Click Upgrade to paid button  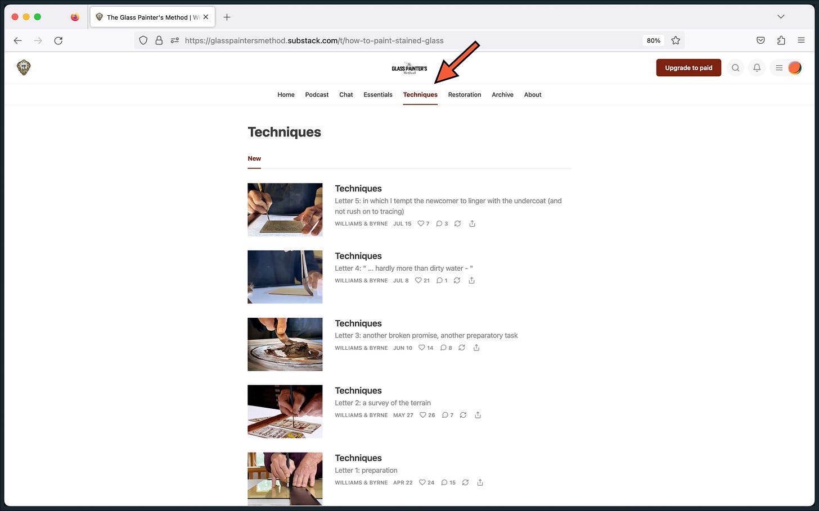point(688,68)
